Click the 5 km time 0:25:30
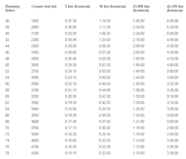 coord(71,65)
